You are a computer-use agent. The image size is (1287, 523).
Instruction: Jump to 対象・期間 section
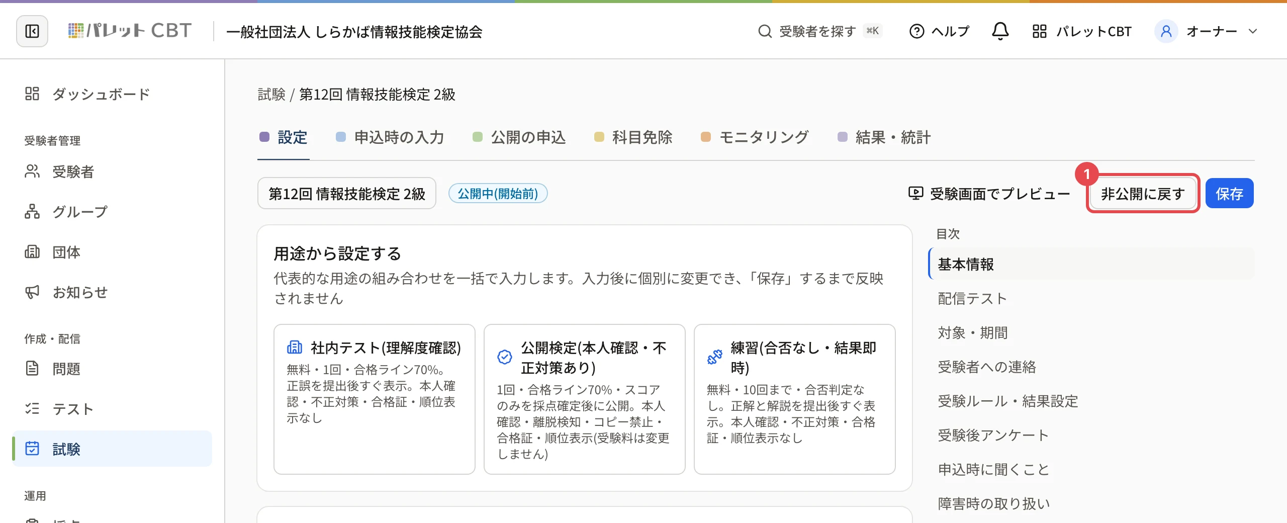[1091, 332]
